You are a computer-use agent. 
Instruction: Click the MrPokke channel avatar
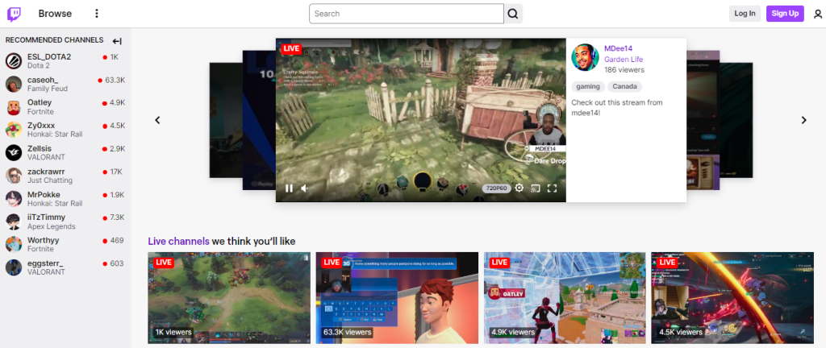tap(14, 199)
